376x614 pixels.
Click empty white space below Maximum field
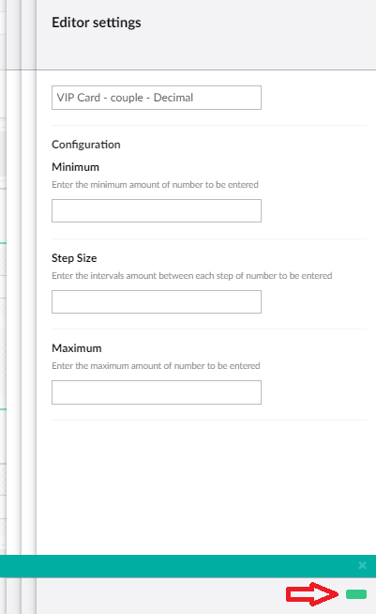[x=207, y=485]
